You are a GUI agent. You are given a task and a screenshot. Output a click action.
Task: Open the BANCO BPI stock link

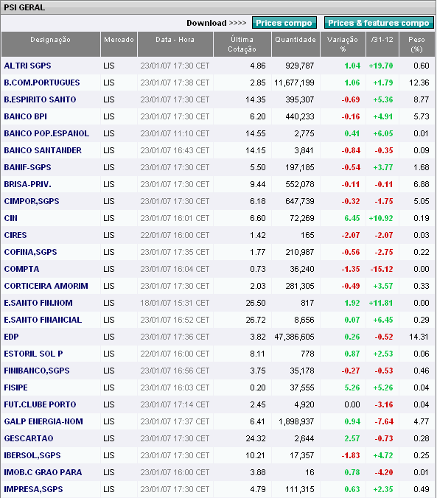[x=26, y=116]
